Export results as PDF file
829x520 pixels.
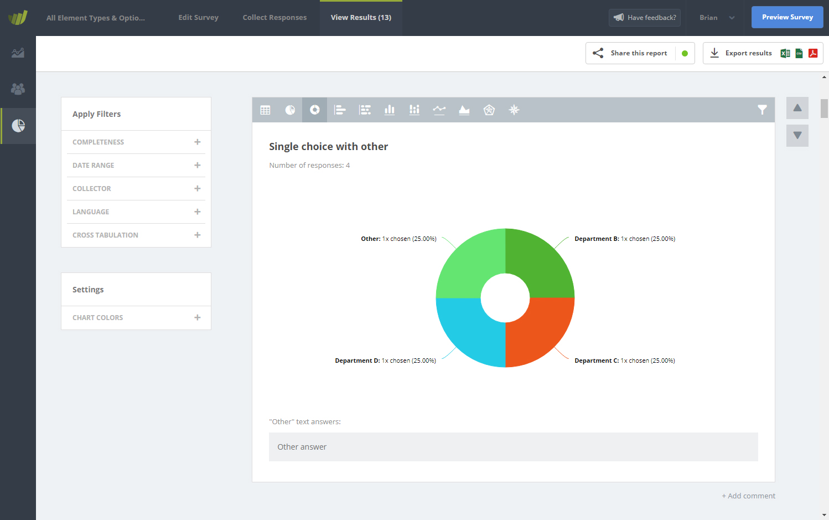[x=813, y=53]
